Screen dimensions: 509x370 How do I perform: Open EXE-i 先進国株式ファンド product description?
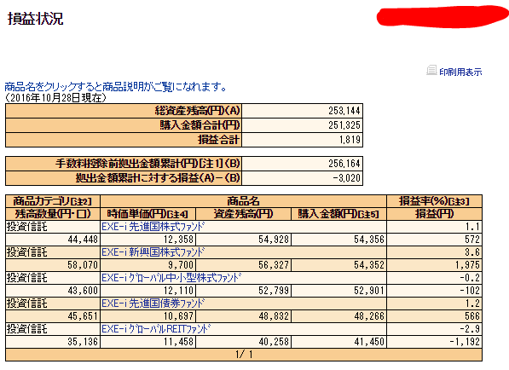coord(153,226)
